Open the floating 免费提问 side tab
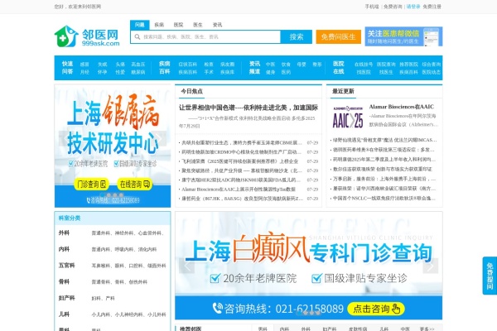 [x=490, y=276]
